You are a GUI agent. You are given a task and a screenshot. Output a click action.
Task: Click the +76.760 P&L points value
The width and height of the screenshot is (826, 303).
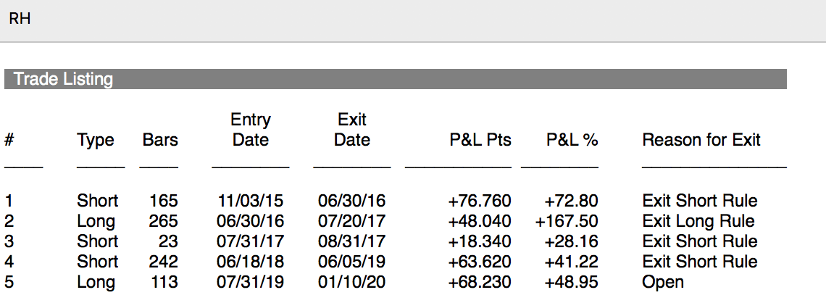[x=480, y=201]
